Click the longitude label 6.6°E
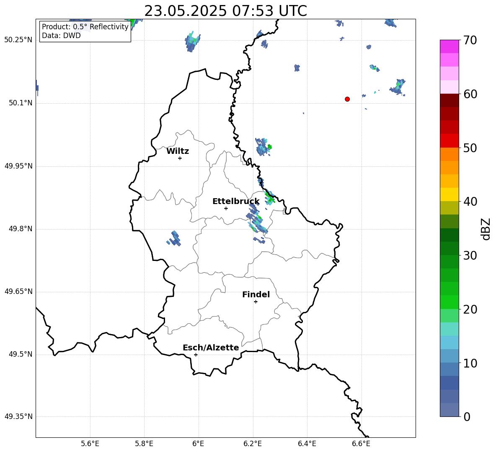 [x=361, y=444]
